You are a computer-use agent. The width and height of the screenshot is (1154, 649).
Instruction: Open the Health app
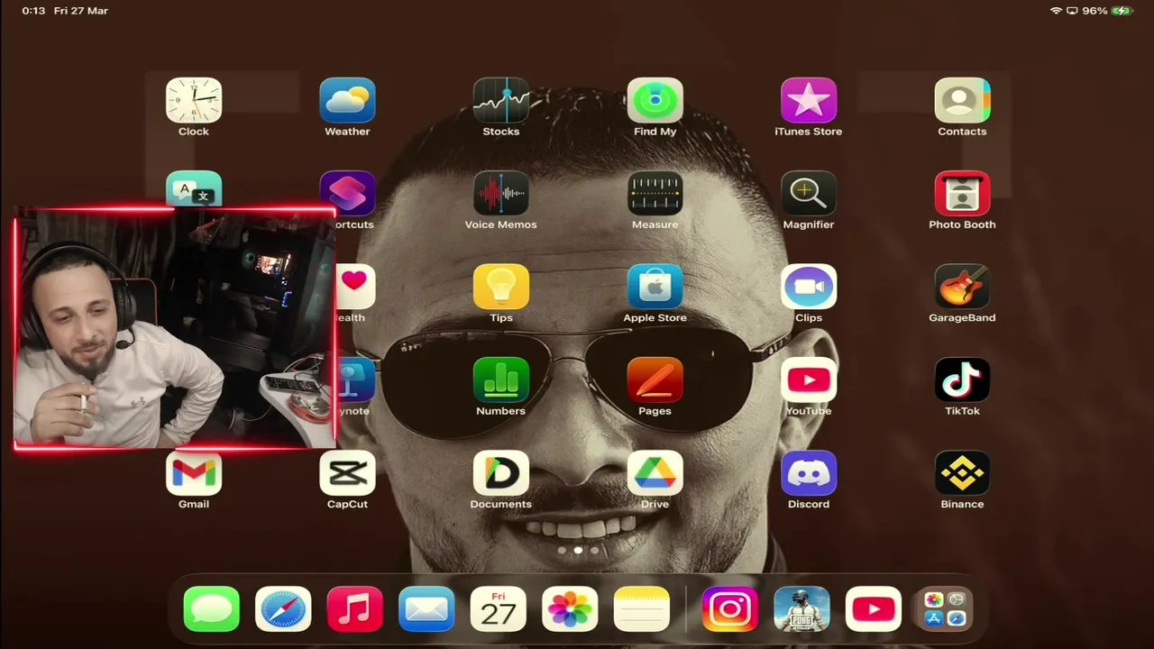355,287
